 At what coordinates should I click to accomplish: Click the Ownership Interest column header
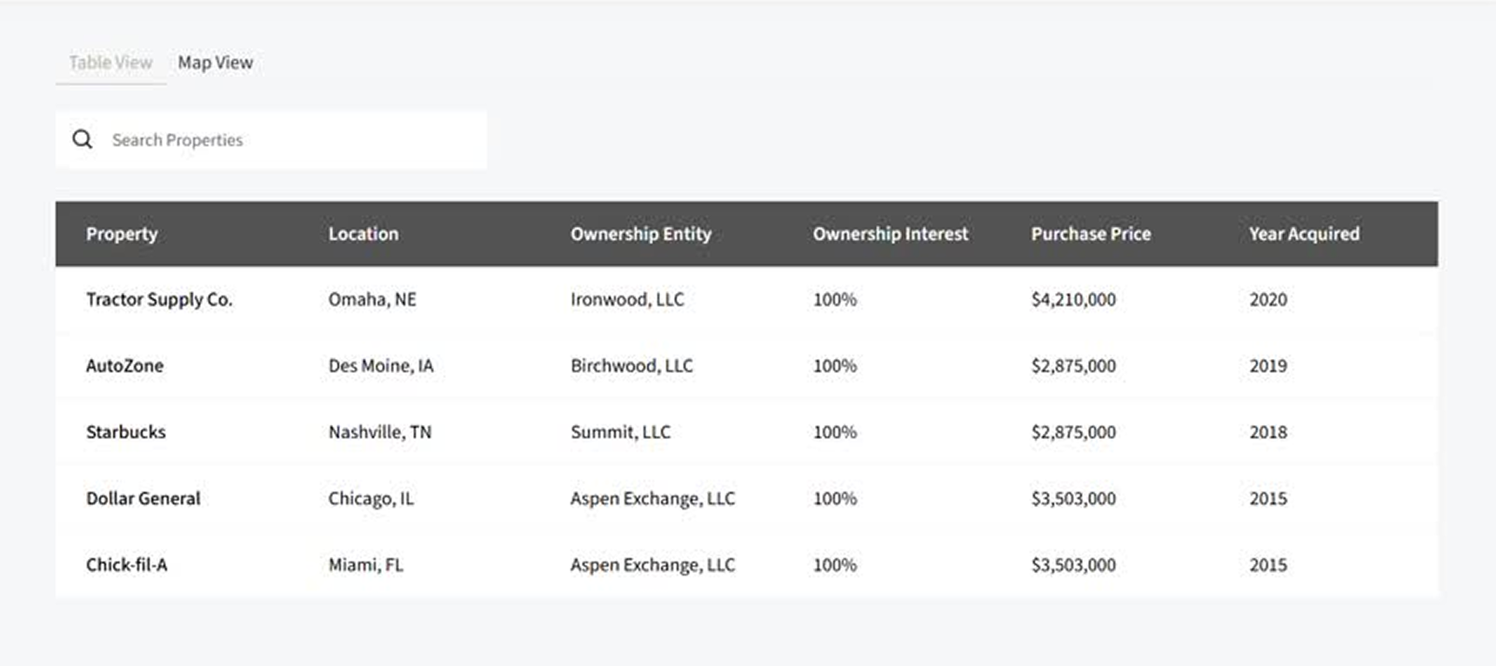pos(891,234)
